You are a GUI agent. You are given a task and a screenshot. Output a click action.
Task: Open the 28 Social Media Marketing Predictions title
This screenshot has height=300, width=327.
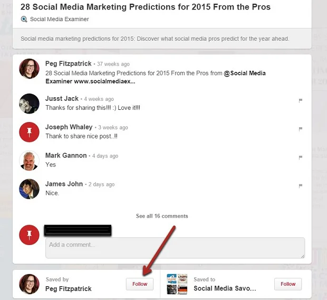(146, 7)
